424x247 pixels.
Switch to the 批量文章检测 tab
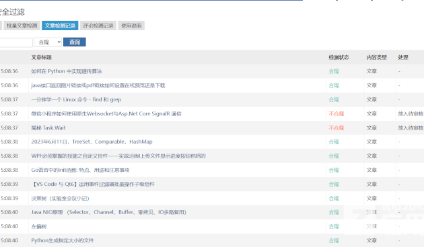22,26
